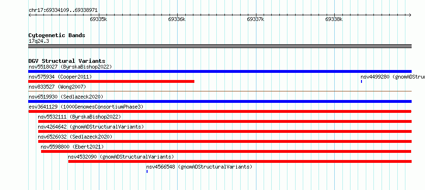Select the blue nsv5518027 variant bar
The height and width of the screenshot is (190, 425).
click(x=220, y=71)
